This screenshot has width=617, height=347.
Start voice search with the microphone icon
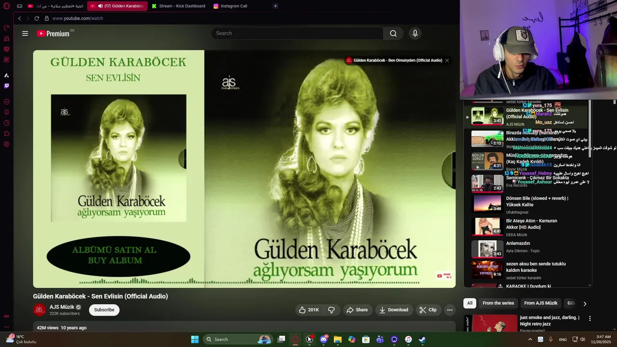point(415,33)
